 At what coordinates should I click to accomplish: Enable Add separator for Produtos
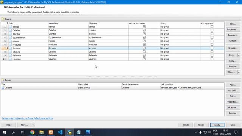[212, 45]
